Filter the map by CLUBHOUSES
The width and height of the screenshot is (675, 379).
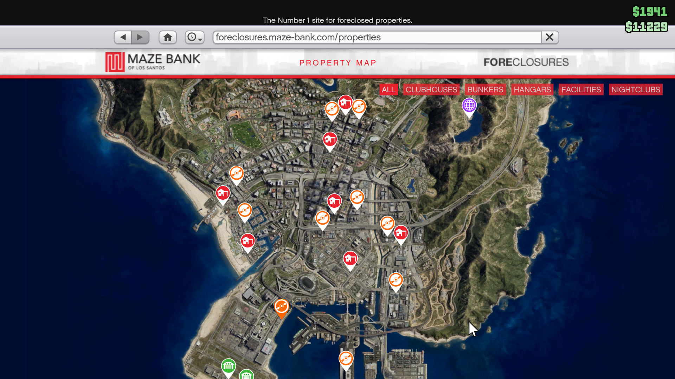pyautogui.click(x=431, y=89)
